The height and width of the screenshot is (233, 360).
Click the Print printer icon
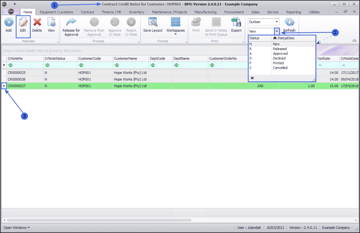point(196,22)
